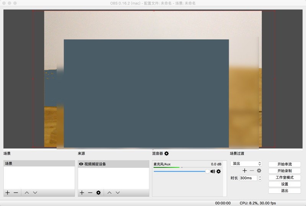The image size is (306, 206).
Task: Click the 00:00:00 timer in status bar
Action: [x=223, y=203]
